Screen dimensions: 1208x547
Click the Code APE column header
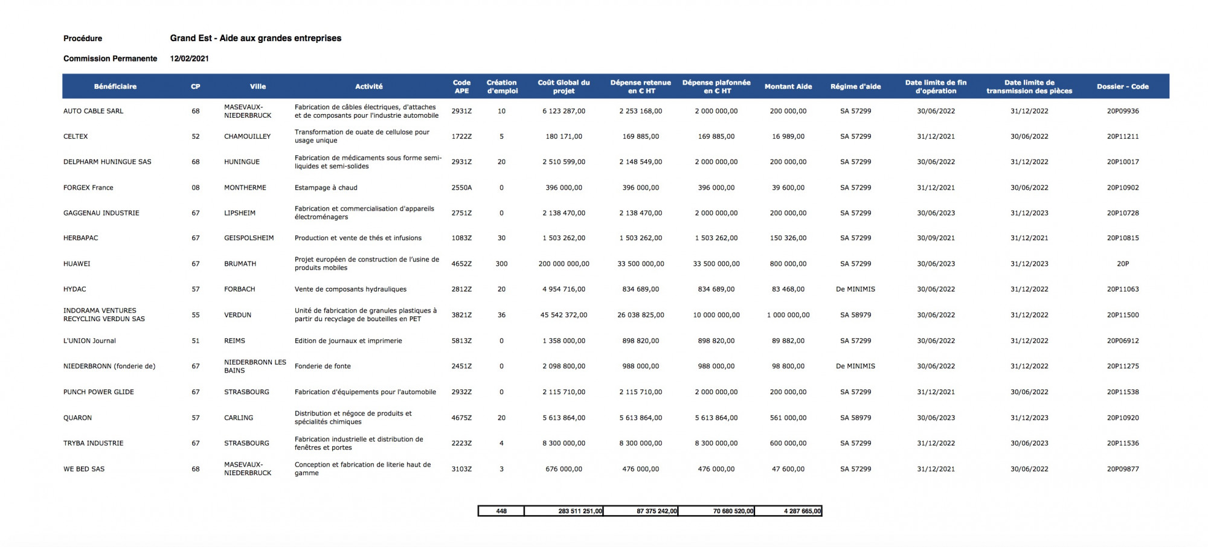(461, 86)
